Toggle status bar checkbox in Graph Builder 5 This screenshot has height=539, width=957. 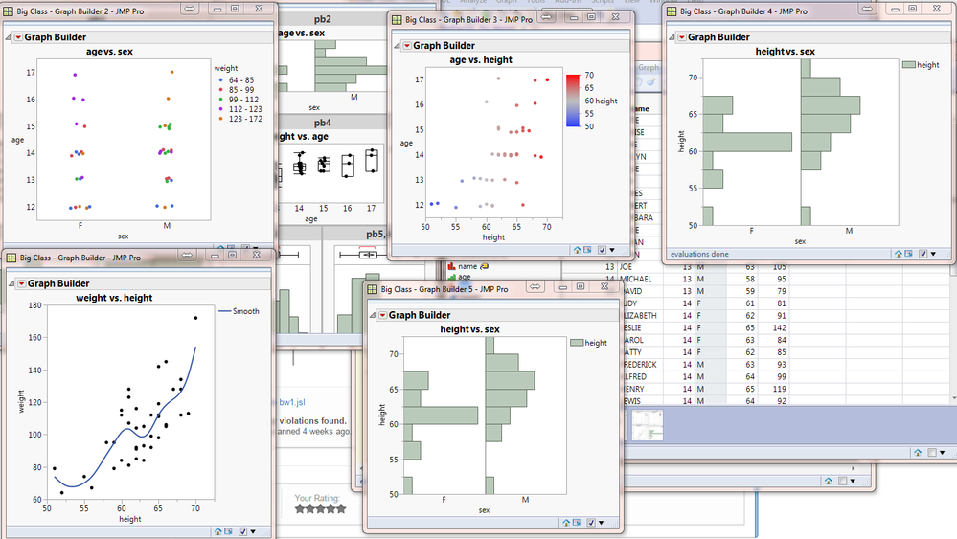point(591,523)
